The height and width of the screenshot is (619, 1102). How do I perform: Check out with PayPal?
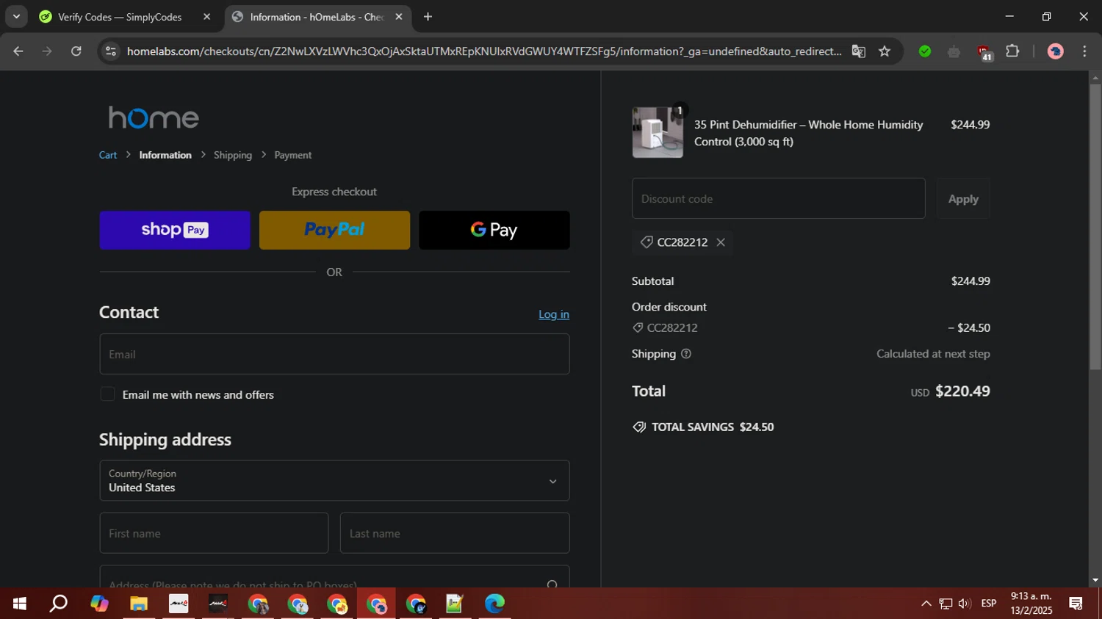(334, 230)
